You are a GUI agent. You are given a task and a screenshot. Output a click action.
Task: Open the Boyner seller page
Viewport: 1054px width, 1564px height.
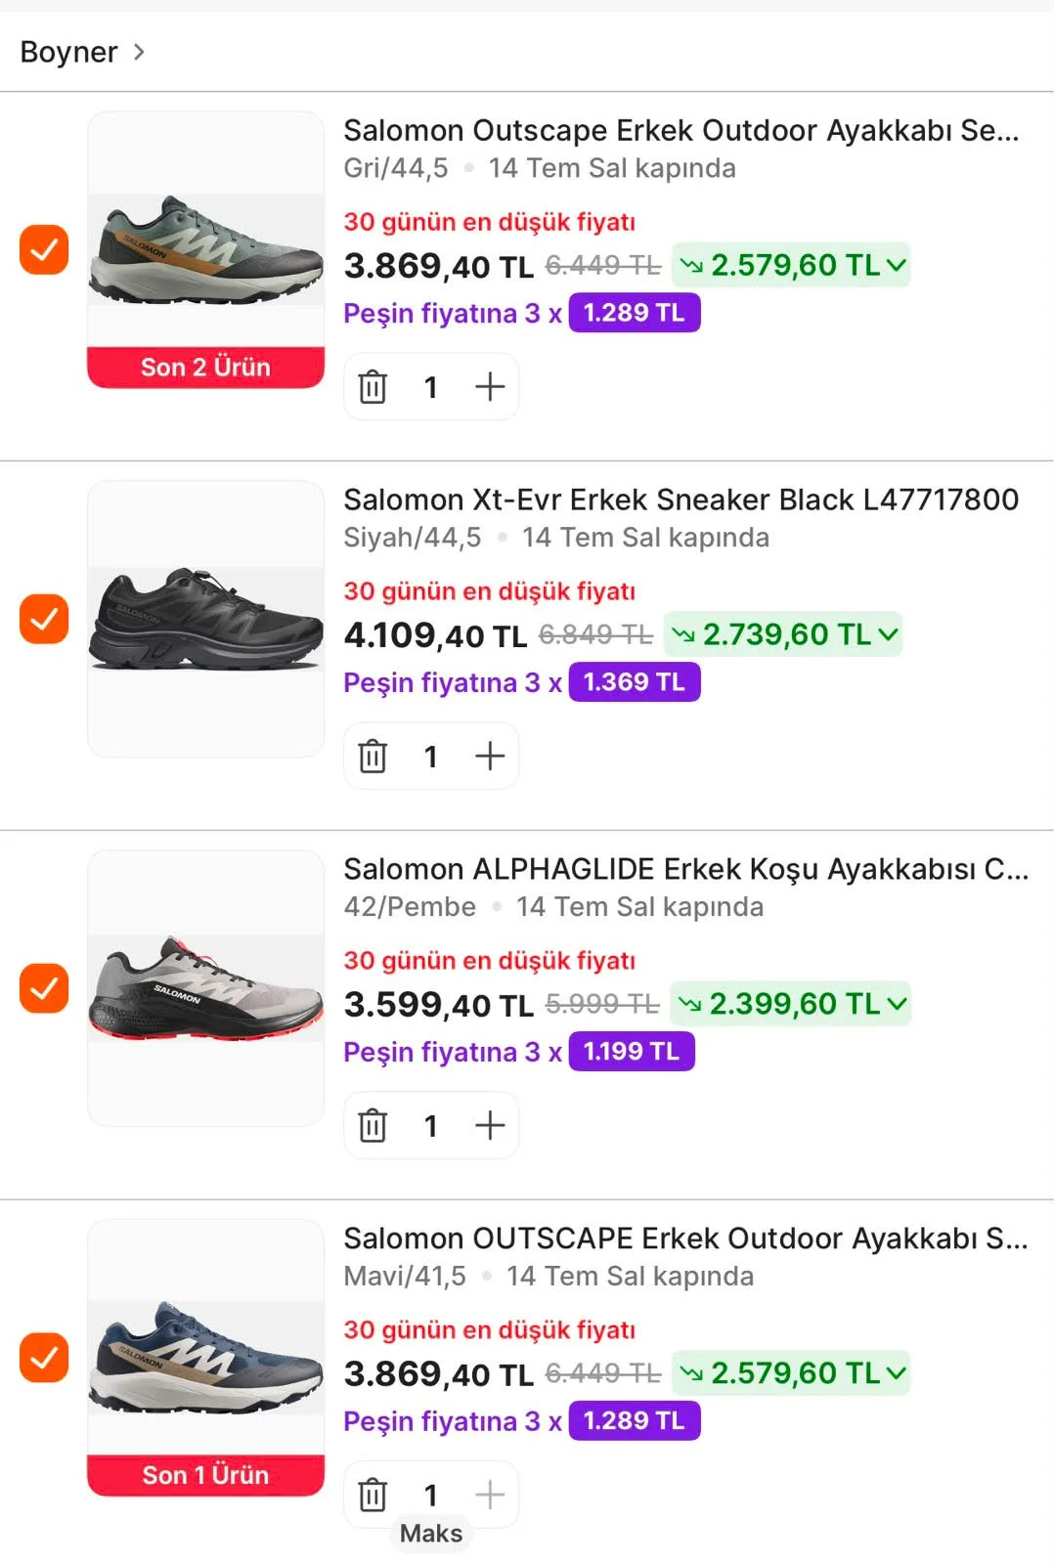[82, 52]
